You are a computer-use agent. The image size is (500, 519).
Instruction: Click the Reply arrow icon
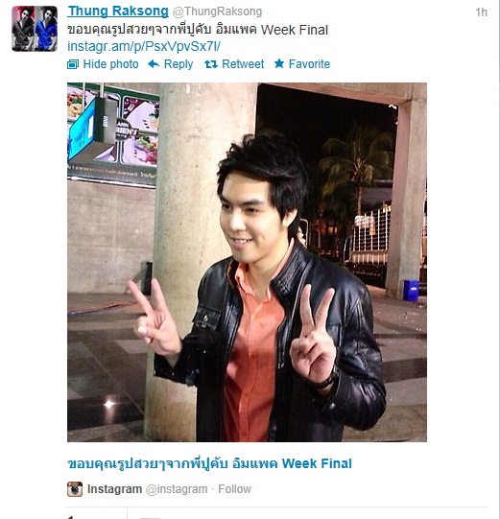pyautogui.click(x=154, y=64)
